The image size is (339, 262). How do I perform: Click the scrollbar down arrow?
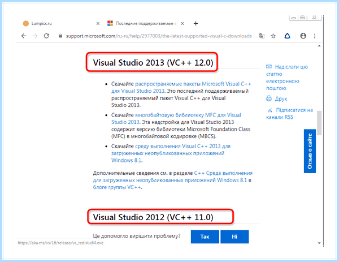pyautogui.click(x=319, y=243)
